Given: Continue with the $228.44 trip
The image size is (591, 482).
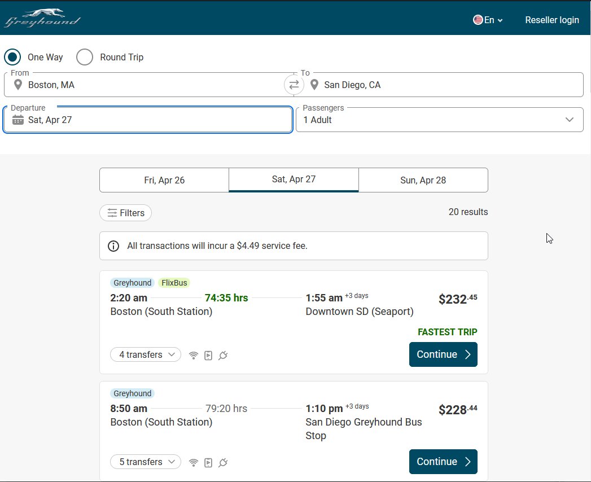Looking at the screenshot, I should click(x=443, y=462).
